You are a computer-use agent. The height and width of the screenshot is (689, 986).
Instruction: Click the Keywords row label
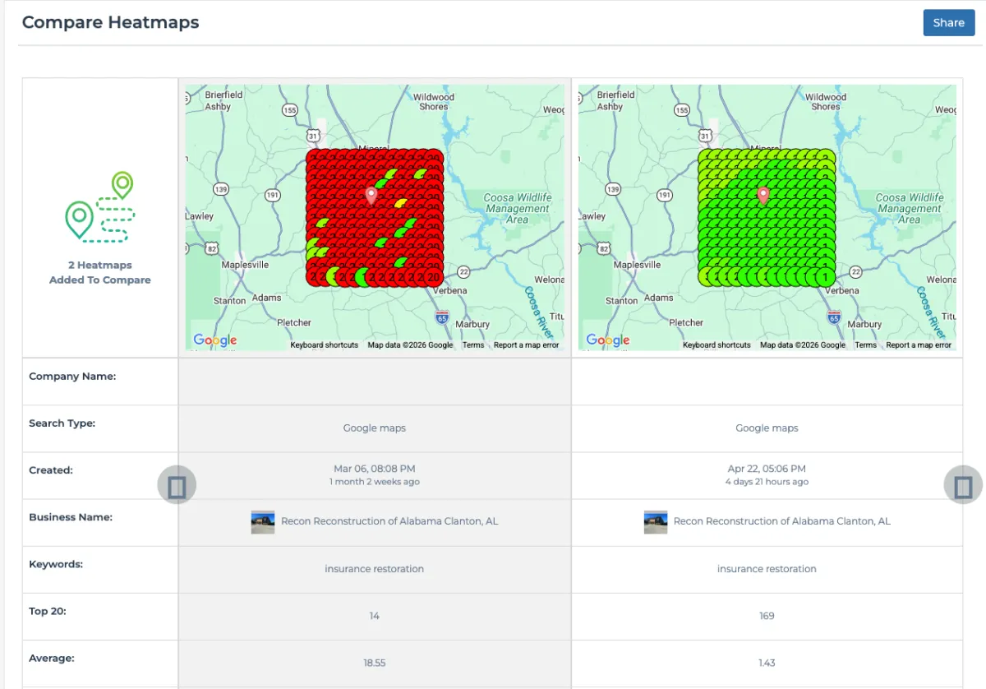pyautogui.click(x=56, y=565)
